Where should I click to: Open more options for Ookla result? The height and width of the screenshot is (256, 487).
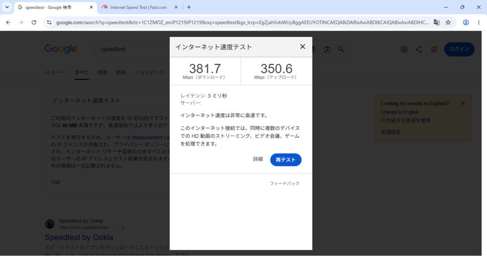coord(123,228)
